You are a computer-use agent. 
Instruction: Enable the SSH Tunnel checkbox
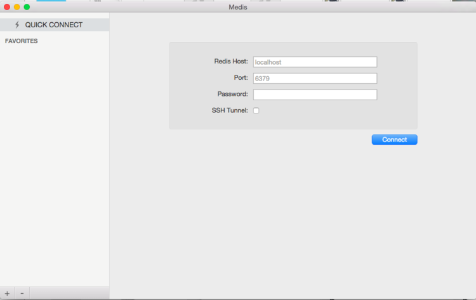pos(256,110)
